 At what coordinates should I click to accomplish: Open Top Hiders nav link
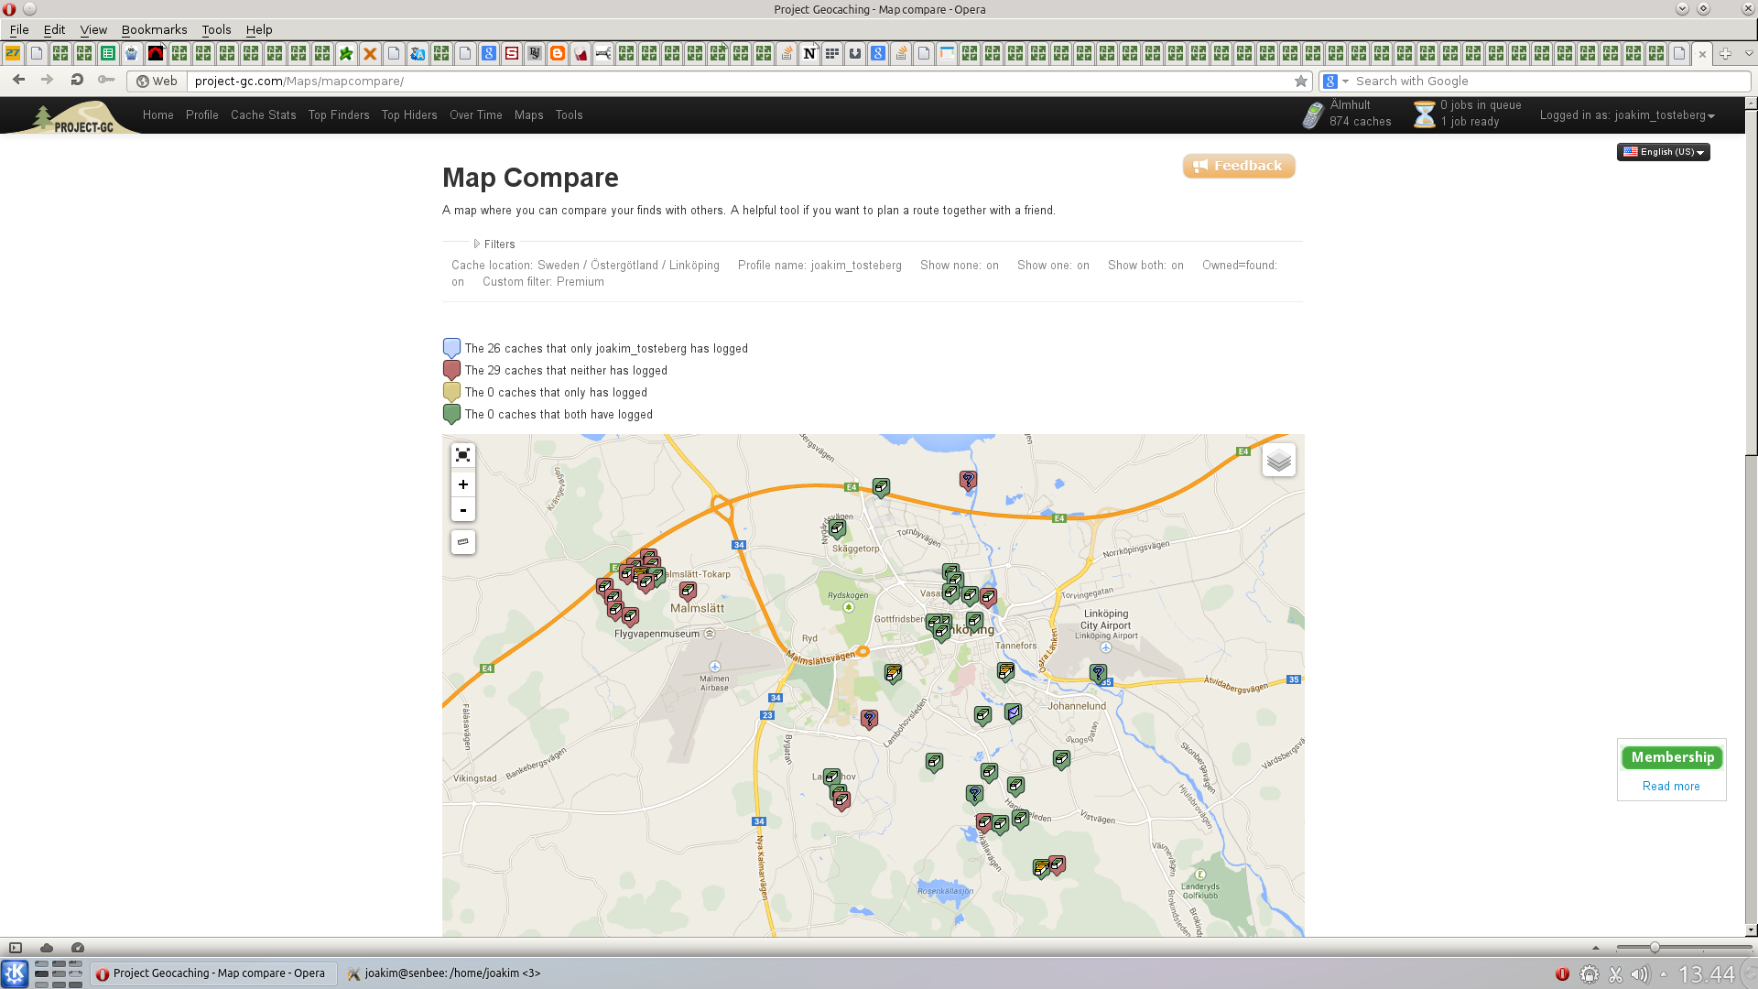point(409,115)
